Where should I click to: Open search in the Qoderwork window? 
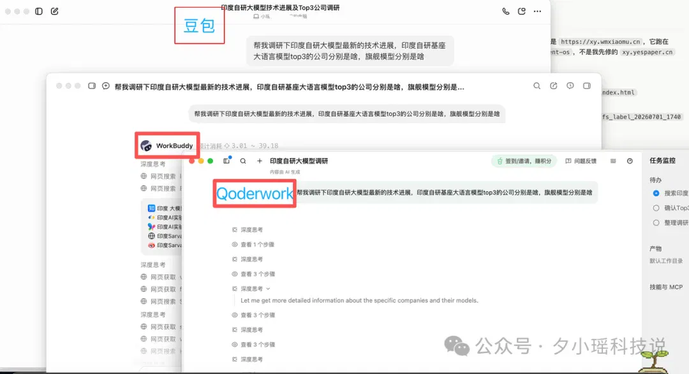click(x=243, y=161)
